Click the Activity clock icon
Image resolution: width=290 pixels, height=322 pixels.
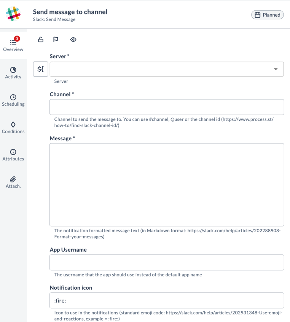pyautogui.click(x=13, y=71)
